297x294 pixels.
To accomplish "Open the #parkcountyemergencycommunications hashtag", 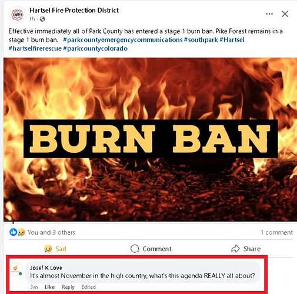I will 123,40.
